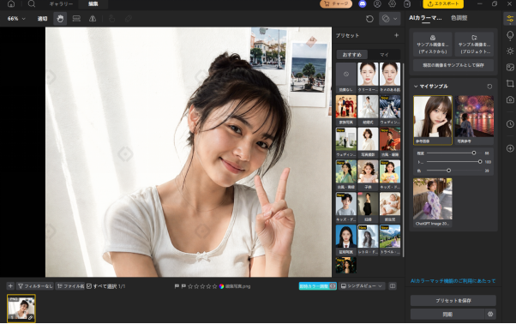Select the hand pan tool
This screenshot has height=324, width=516.
point(60,19)
